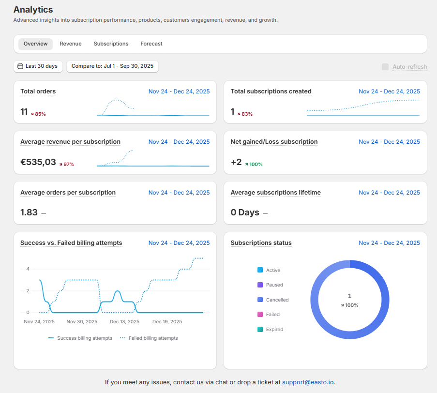Click the Paused legend color swatch
This screenshot has width=437, height=393.
(x=260, y=285)
